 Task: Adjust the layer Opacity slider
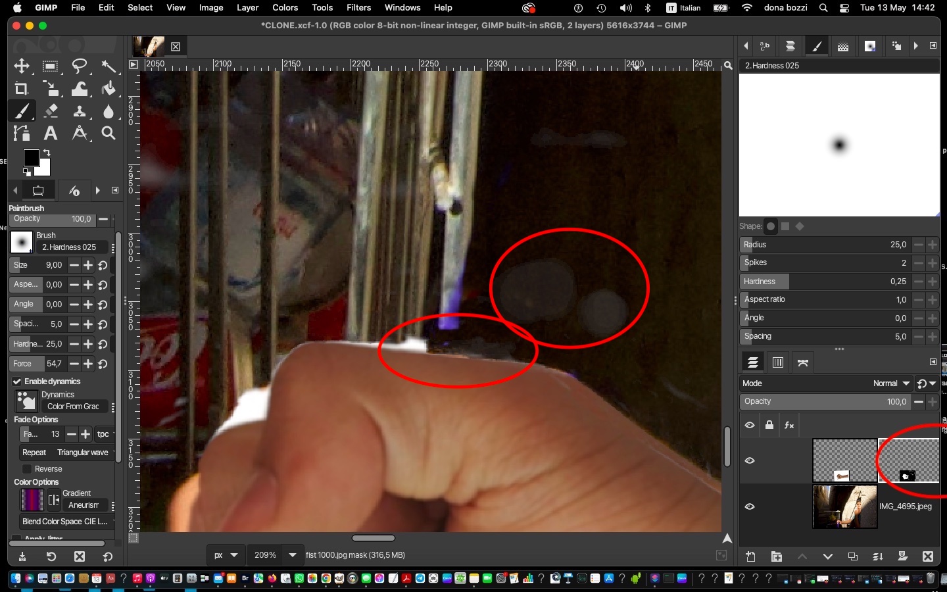coord(825,402)
